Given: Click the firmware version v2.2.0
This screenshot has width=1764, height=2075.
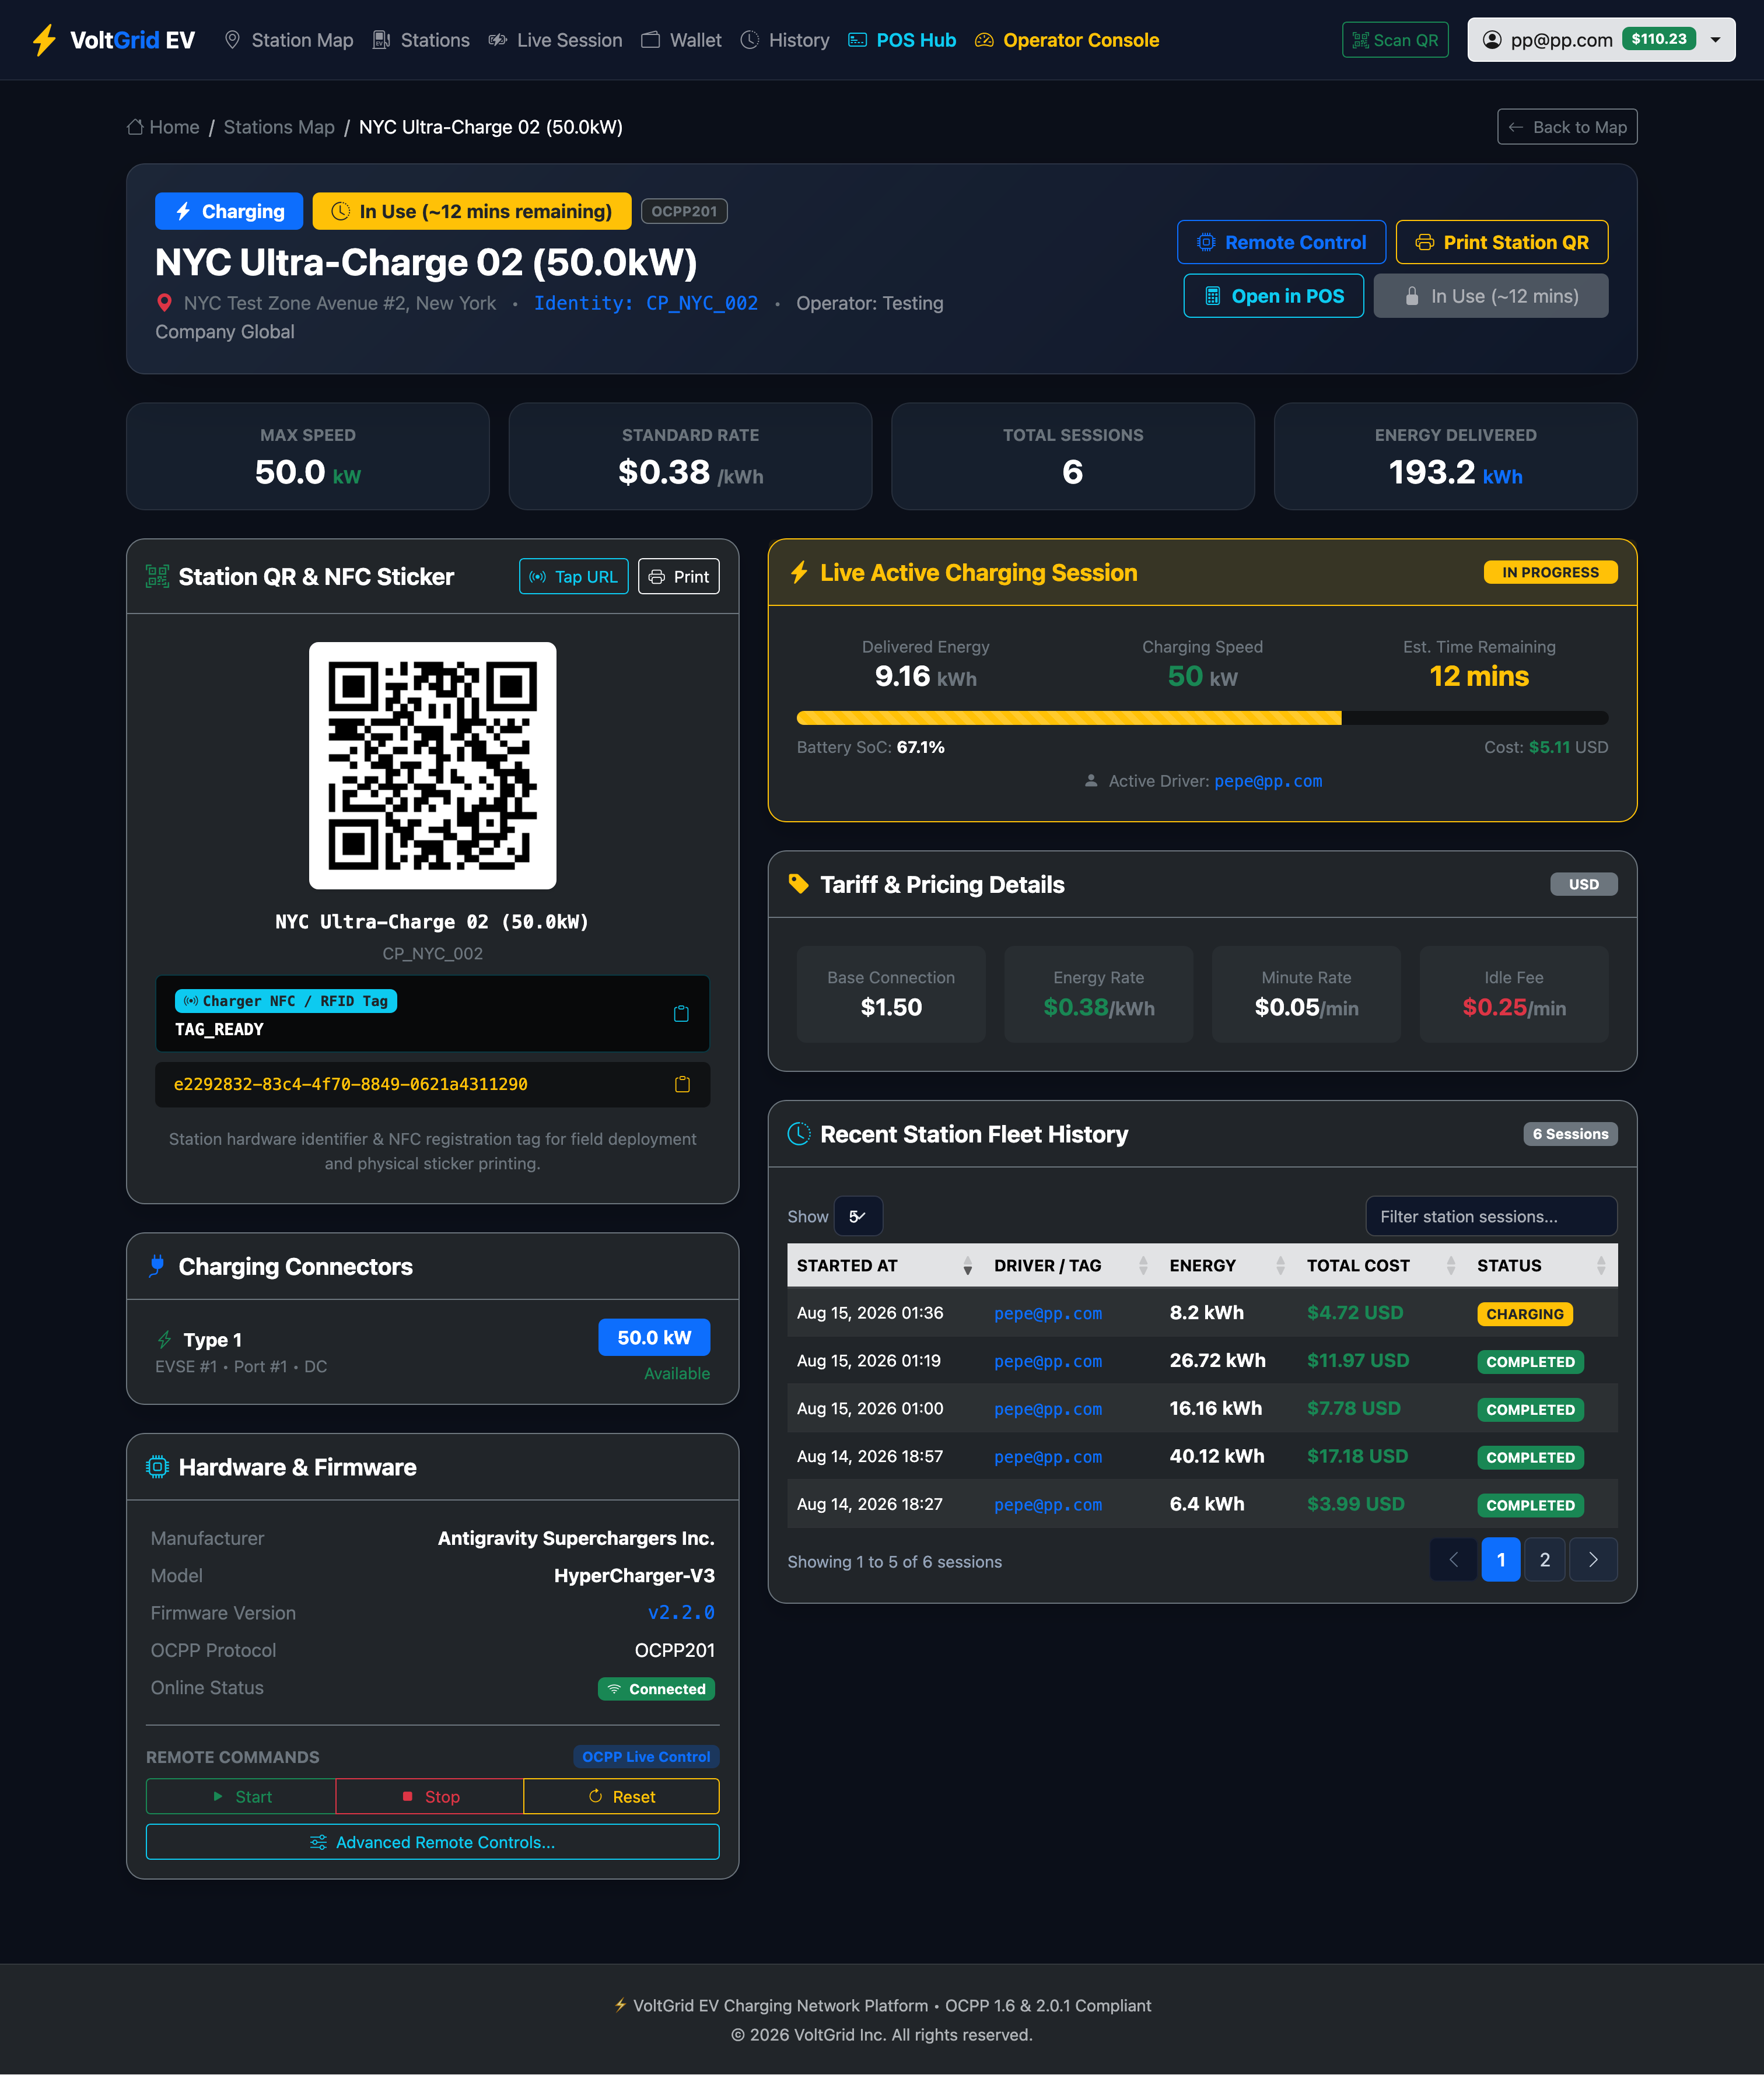Looking at the screenshot, I should 681,1612.
